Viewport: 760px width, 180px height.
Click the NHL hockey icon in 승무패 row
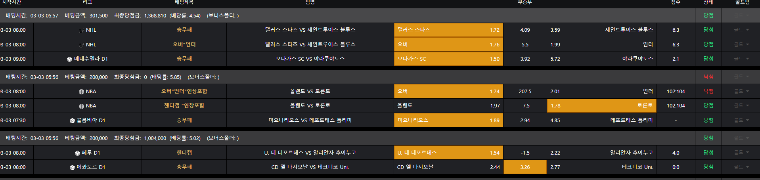pyautogui.click(x=82, y=30)
